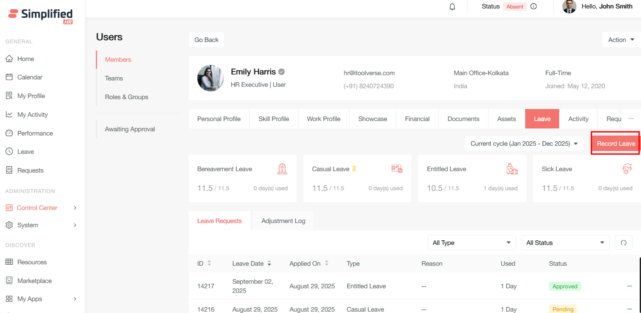The width and height of the screenshot is (641, 313).
Task: Switch to the Adjustment Log tab
Action: pos(283,221)
